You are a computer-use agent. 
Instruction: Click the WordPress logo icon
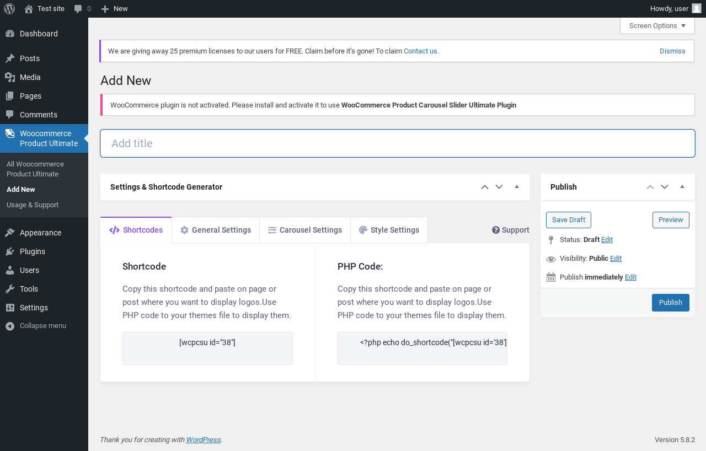pyautogui.click(x=9, y=8)
